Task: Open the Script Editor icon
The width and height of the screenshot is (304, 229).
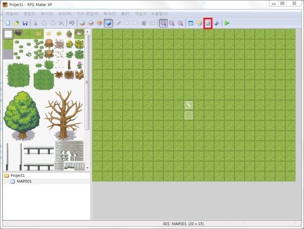Action: [208, 23]
